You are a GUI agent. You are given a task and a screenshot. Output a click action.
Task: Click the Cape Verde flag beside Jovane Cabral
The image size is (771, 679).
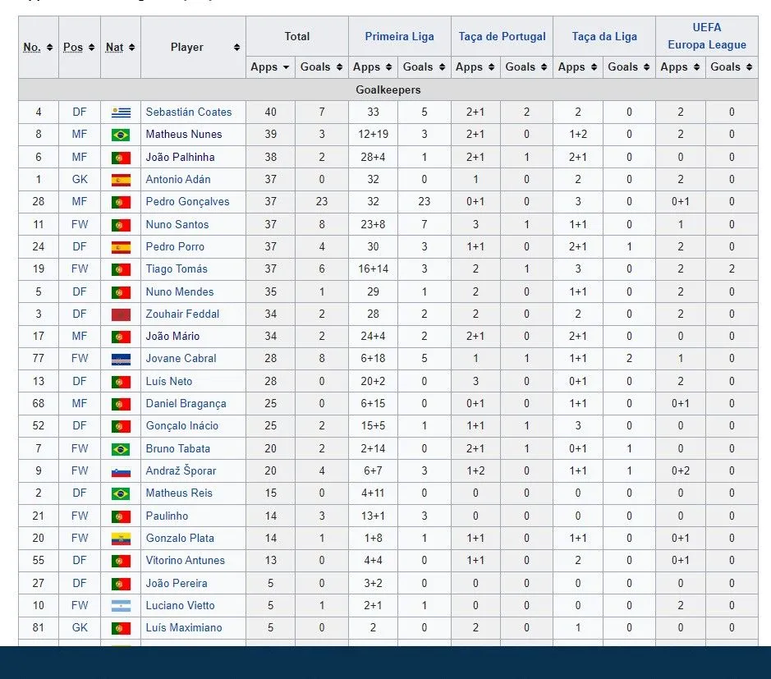[121, 359]
